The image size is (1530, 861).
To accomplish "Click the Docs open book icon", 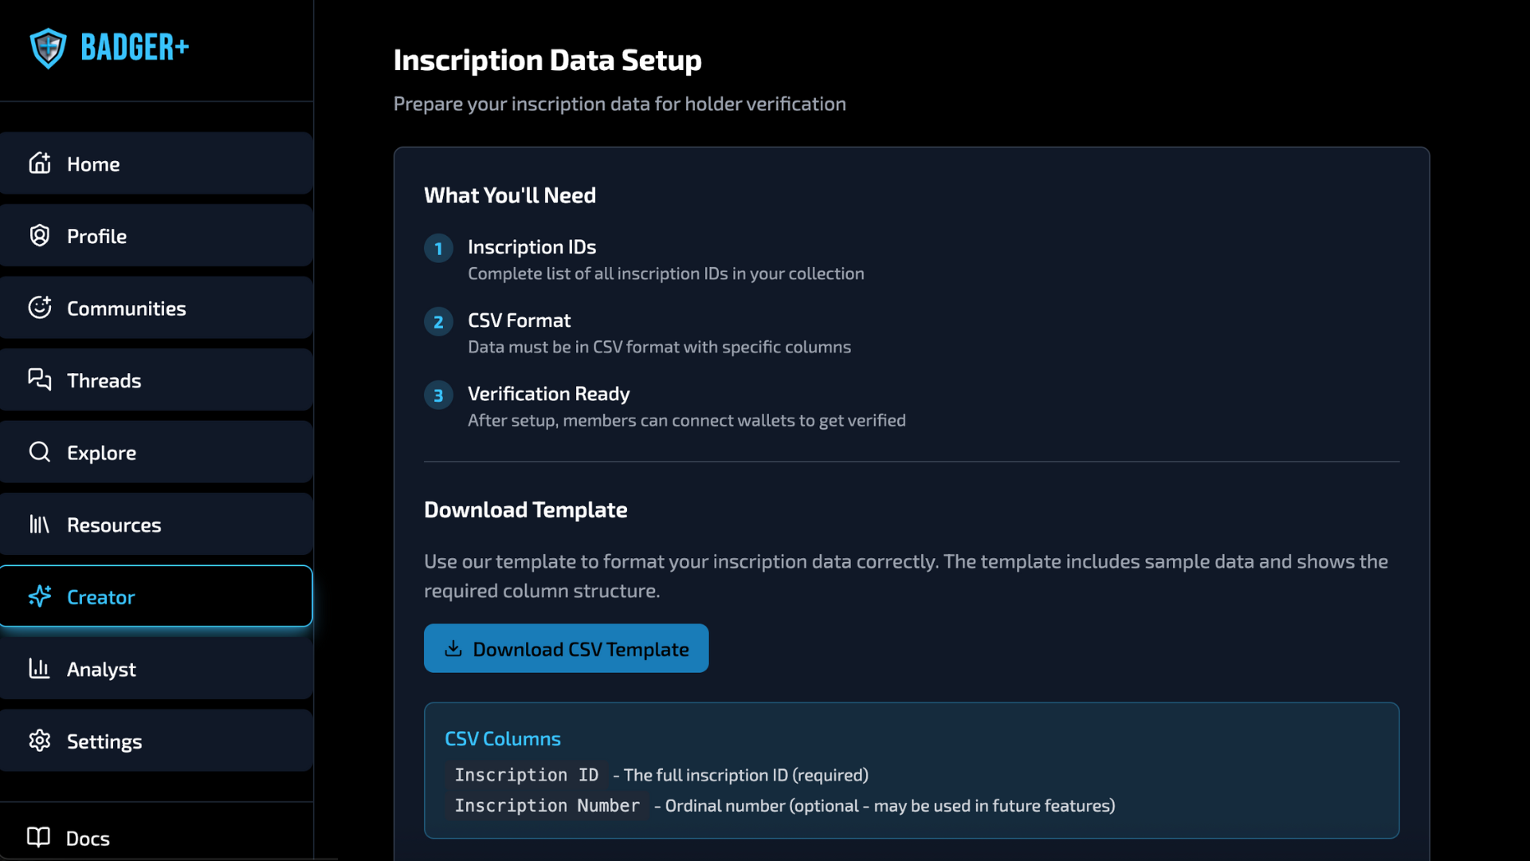I will tap(38, 837).
